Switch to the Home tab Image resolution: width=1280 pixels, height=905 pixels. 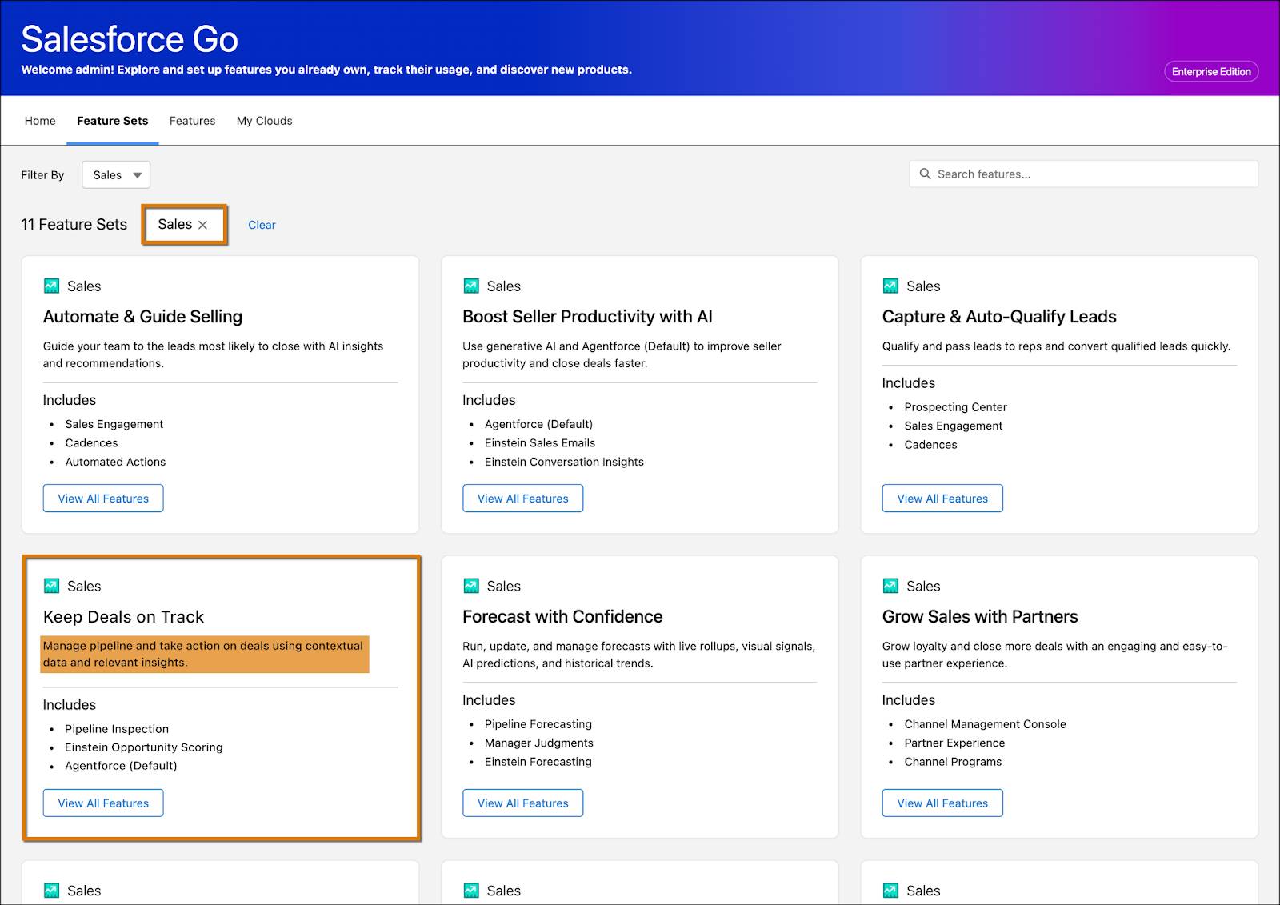40,121
